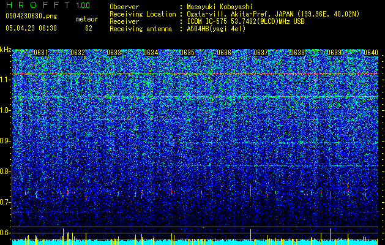Click the HROFFT 1.0.0 title text
Image resolution: width=385 pixels, height=245 pixels.
point(48,5)
